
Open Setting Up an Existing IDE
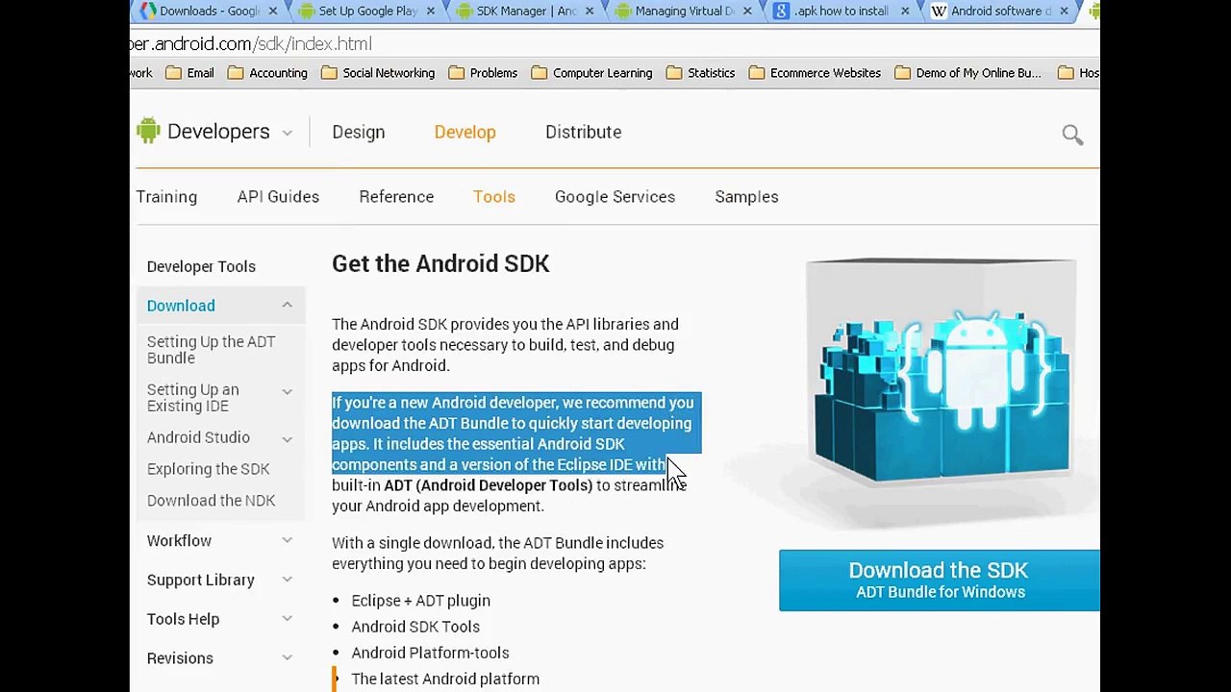(x=193, y=398)
